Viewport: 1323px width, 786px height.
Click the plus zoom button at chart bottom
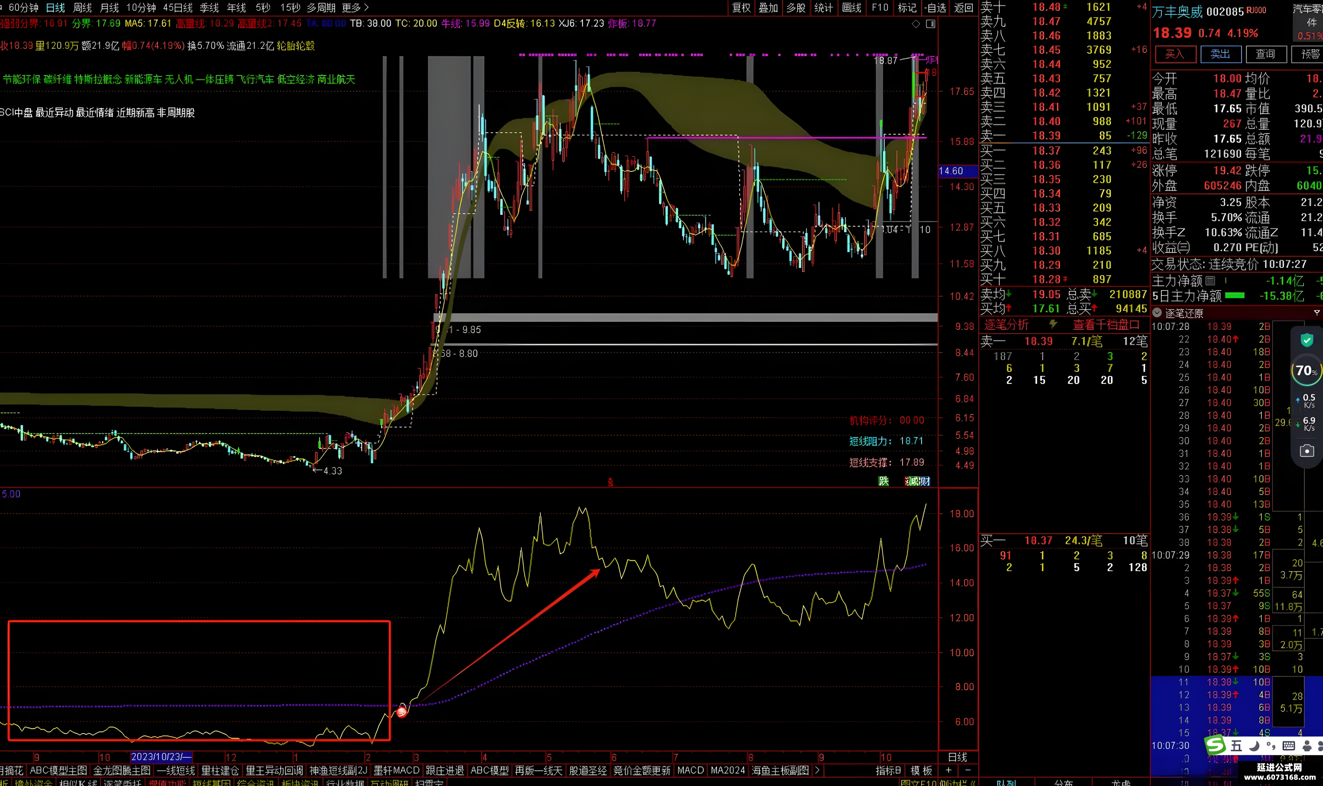[948, 770]
